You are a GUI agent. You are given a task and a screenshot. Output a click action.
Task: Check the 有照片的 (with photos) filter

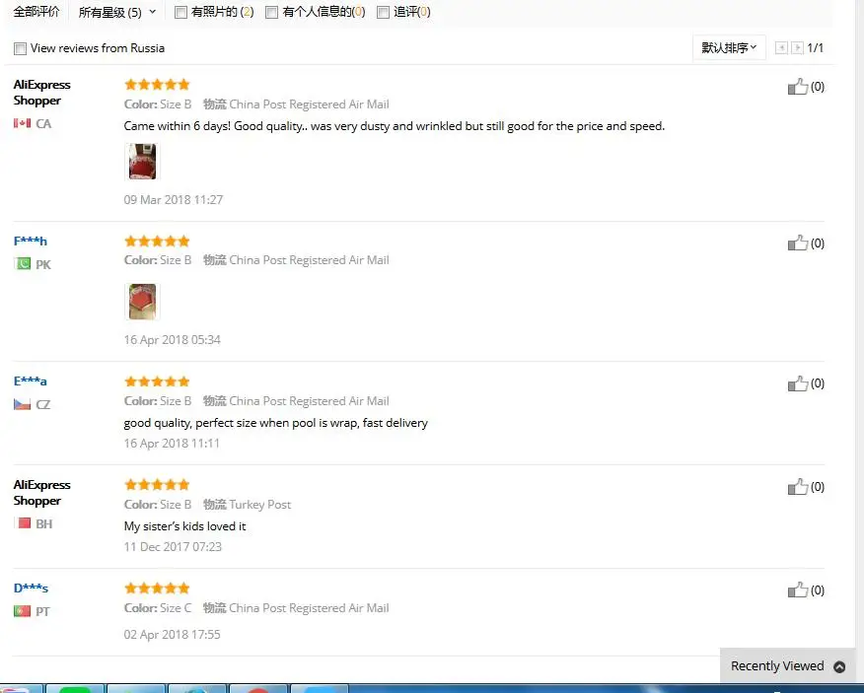click(x=180, y=12)
